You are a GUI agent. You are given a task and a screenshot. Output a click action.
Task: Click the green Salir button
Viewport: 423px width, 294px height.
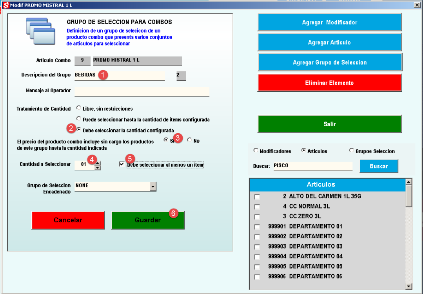[x=330, y=124]
